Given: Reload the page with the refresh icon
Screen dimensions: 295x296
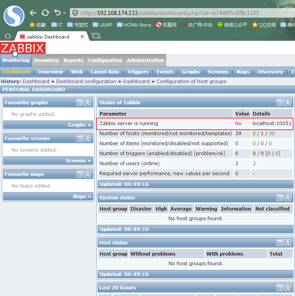Looking at the screenshot, I should [x=45, y=13].
